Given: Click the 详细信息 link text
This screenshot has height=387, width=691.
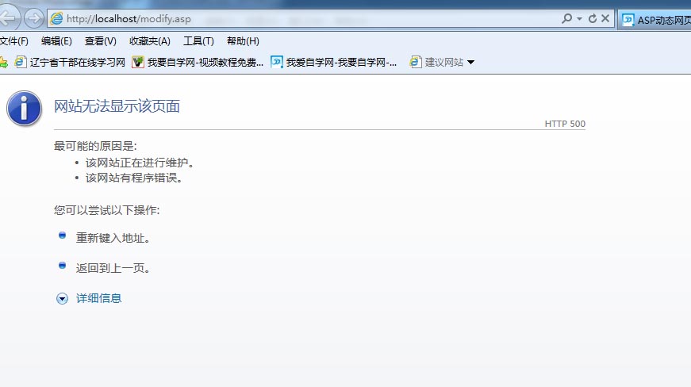Looking at the screenshot, I should click(x=98, y=298).
